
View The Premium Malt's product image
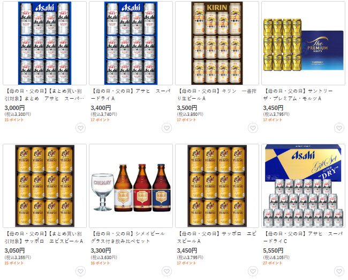pyautogui.click(x=303, y=43)
